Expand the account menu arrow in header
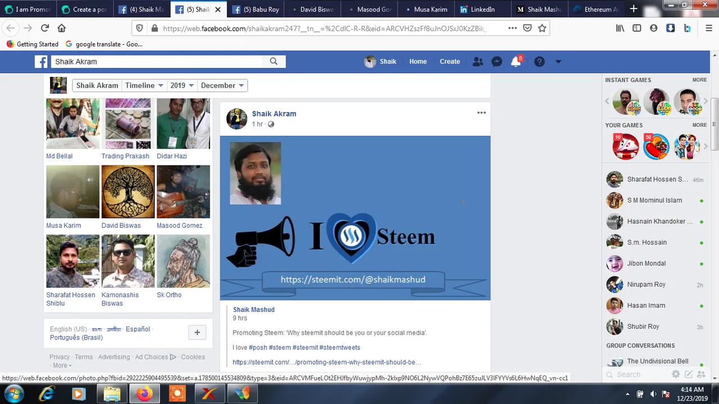 pos(558,62)
